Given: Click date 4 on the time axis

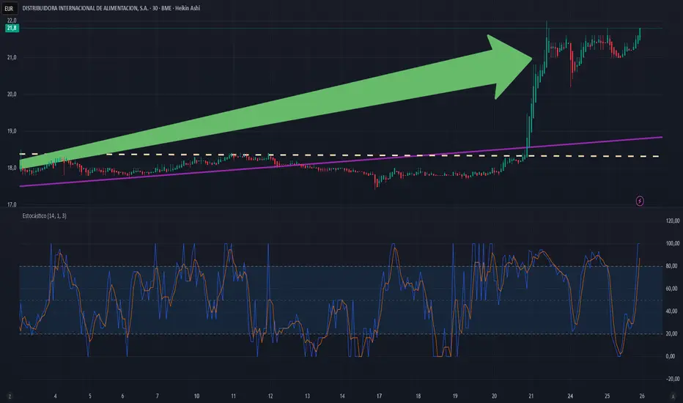Looking at the screenshot, I should [x=55, y=396].
